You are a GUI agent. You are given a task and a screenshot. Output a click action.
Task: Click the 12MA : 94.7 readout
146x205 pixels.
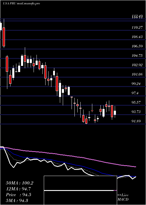coord(18,189)
